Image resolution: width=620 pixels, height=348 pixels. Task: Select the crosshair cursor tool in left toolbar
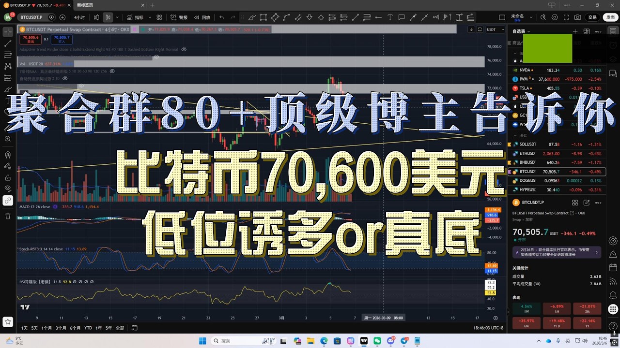pyautogui.click(x=8, y=31)
